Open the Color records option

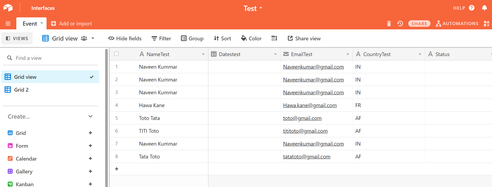pos(251,38)
